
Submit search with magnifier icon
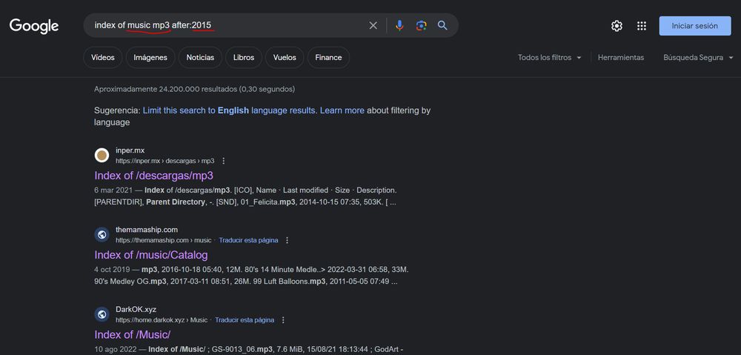(x=442, y=25)
